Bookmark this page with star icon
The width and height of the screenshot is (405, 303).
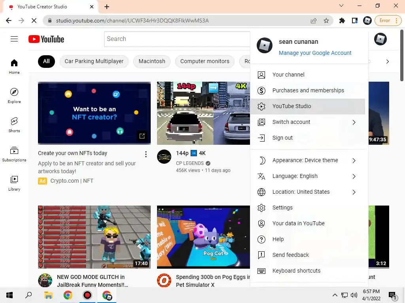tap(326, 21)
